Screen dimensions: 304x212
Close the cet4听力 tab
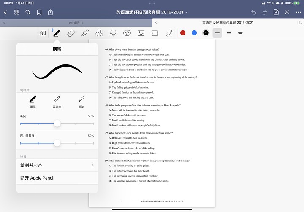[x=4, y=23]
